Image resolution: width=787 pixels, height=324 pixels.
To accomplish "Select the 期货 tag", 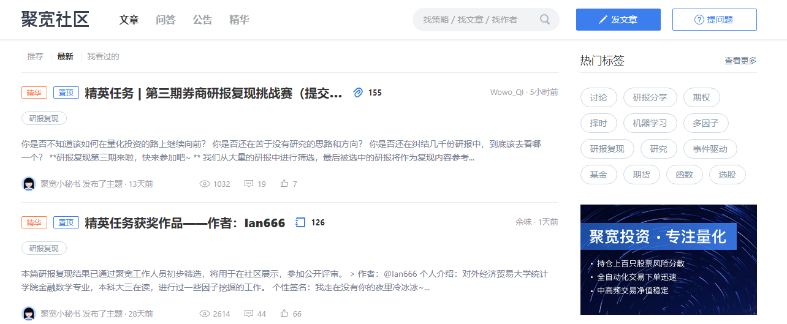I will click(641, 175).
